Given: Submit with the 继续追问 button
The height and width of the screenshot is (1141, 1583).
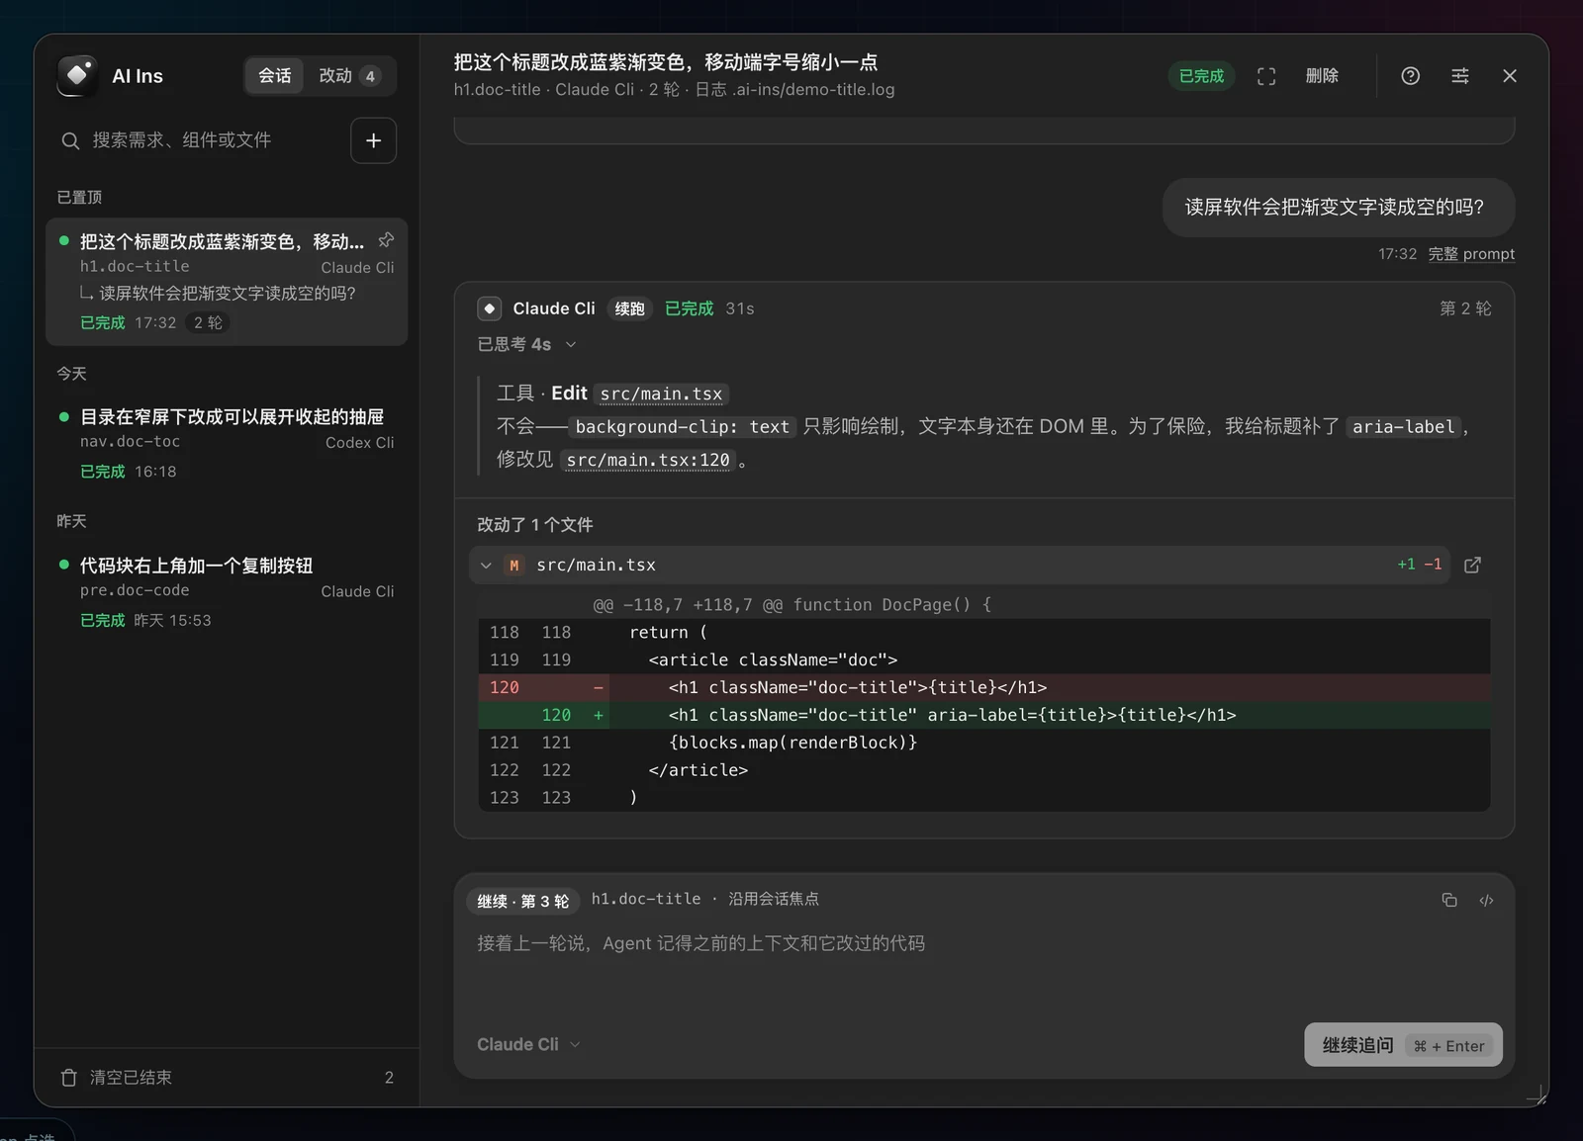Looking at the screenshot, I should [x=1403, y=1045].
